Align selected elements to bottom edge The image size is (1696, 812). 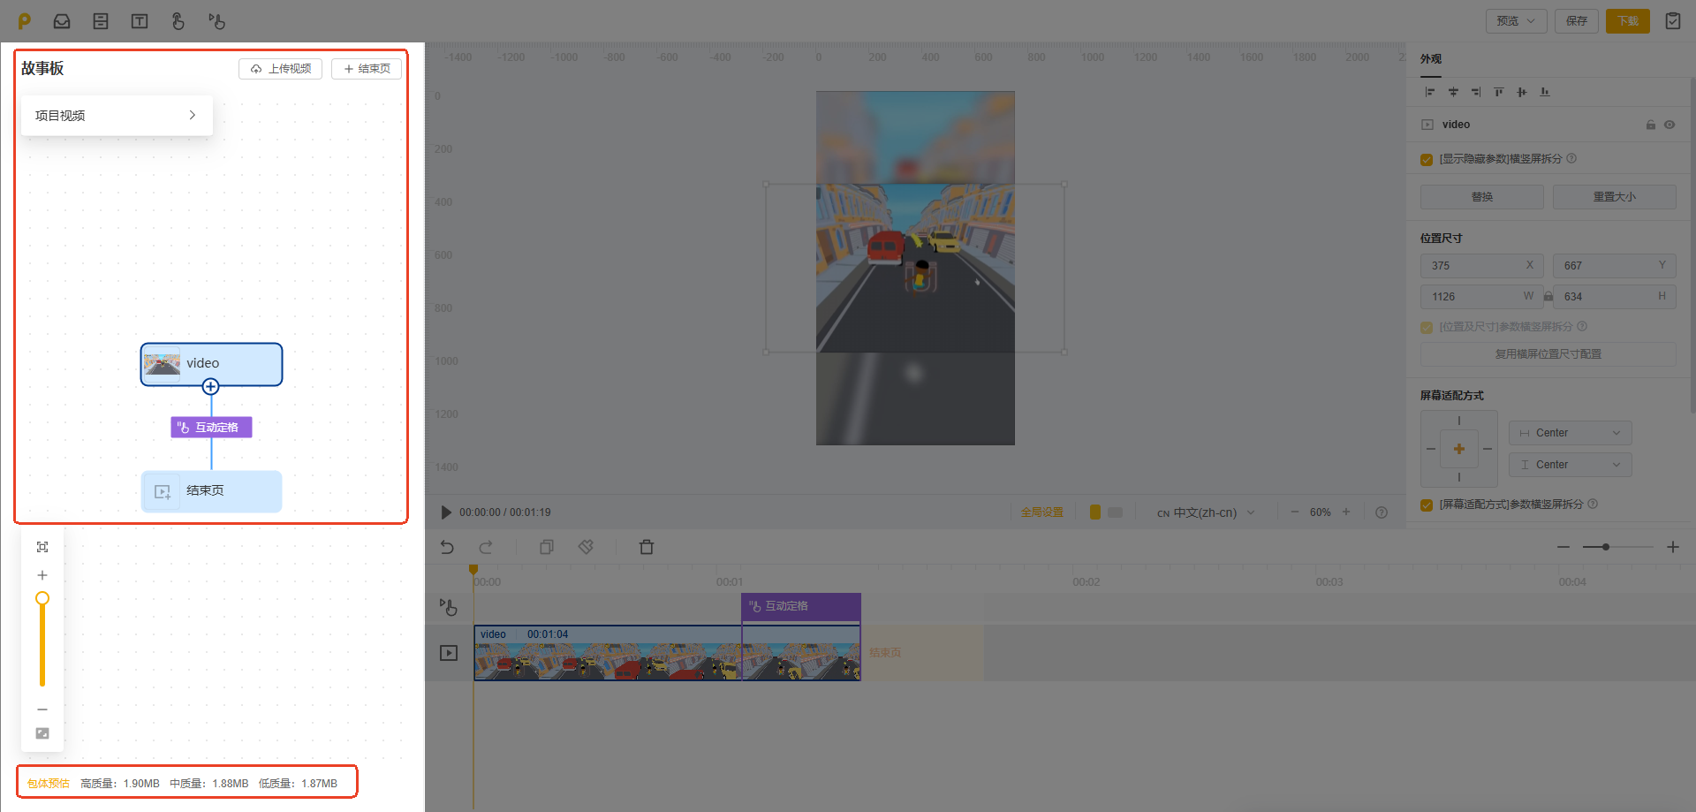point(1545,92)
